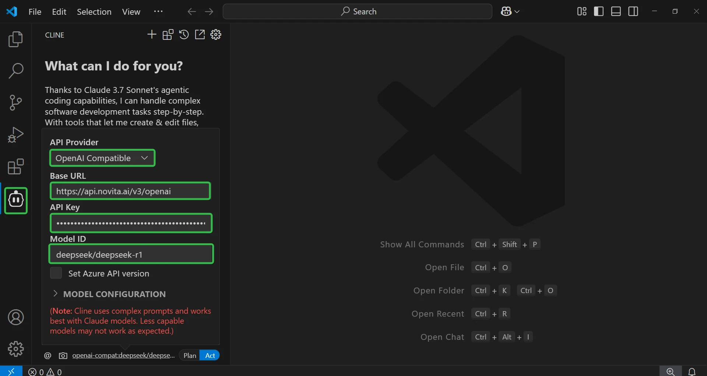The width and height of the screenshot is (707, 376).
Task: Click the Open Chat shortcut text
Action: [442, 337]
